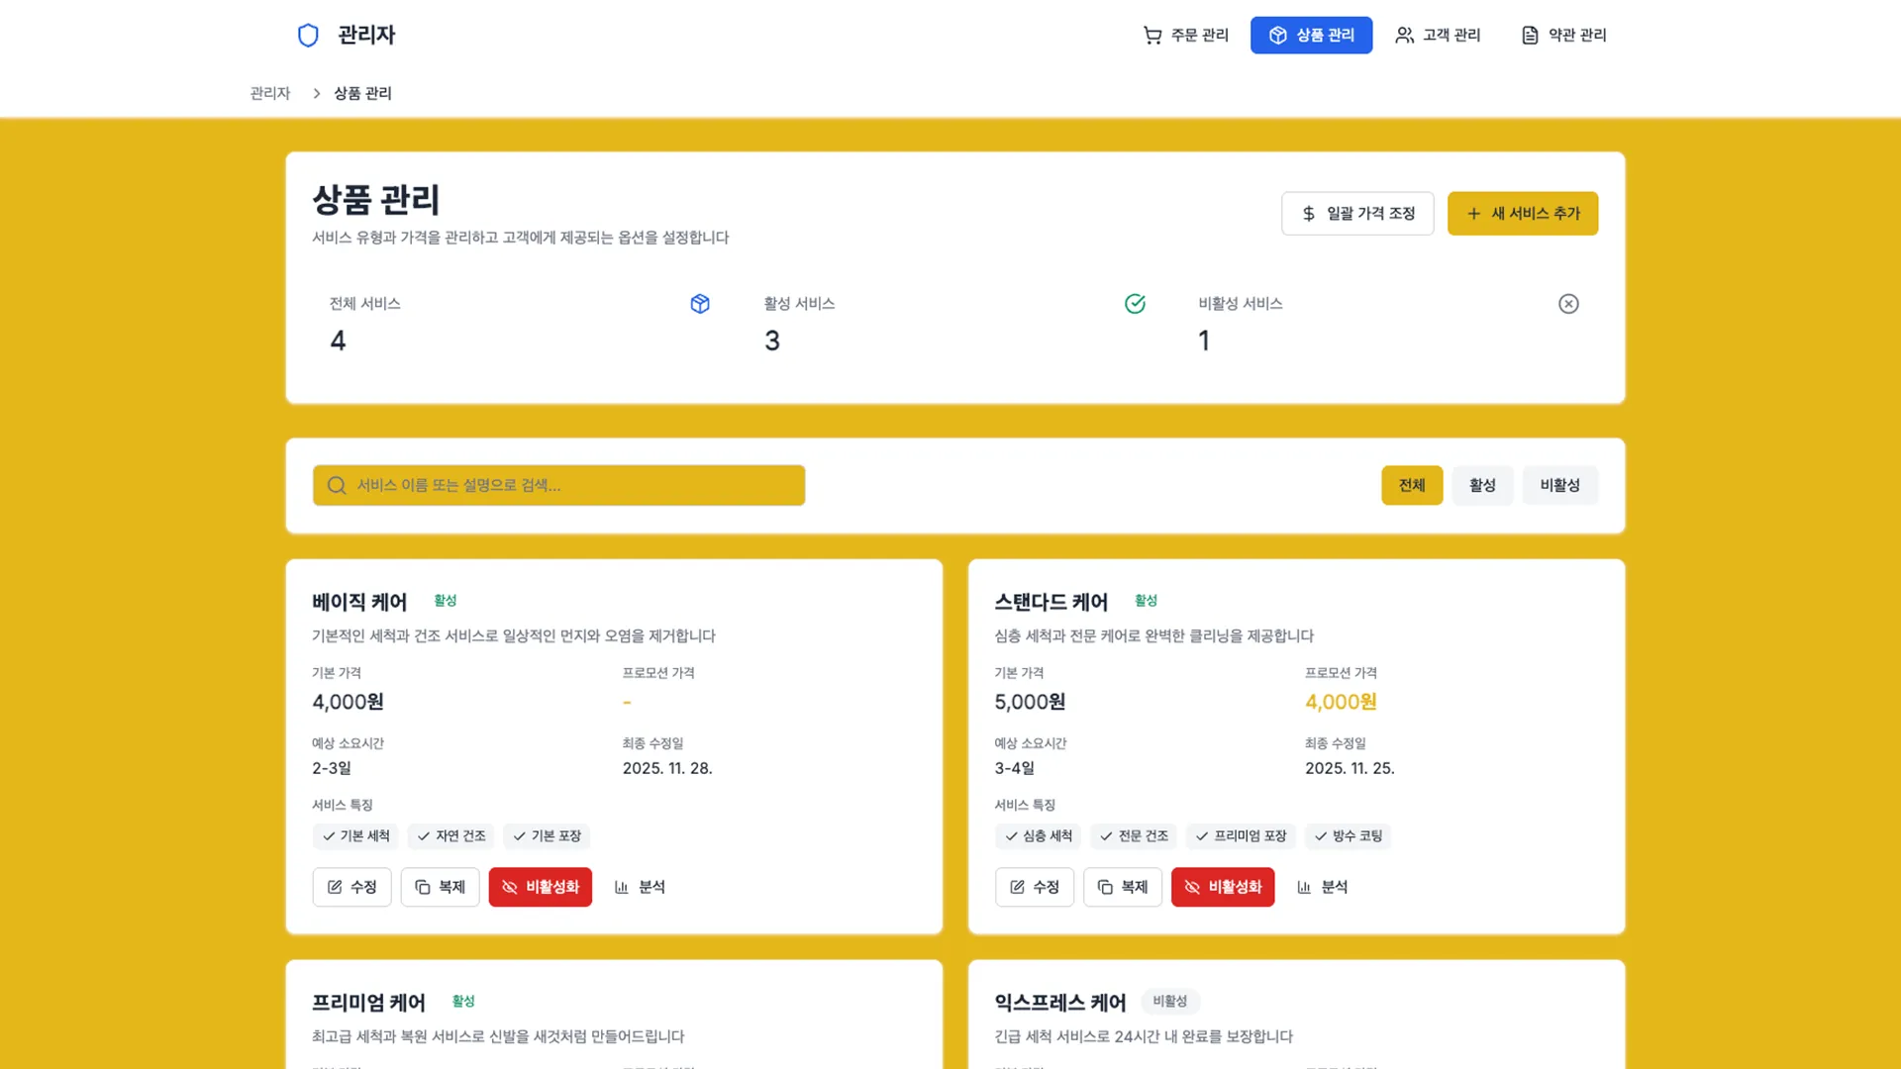Click promotion price 4,000원 of 스탠다드 케어
The width and height of the screenshot is (1901, 1069).
point(1341,702)
